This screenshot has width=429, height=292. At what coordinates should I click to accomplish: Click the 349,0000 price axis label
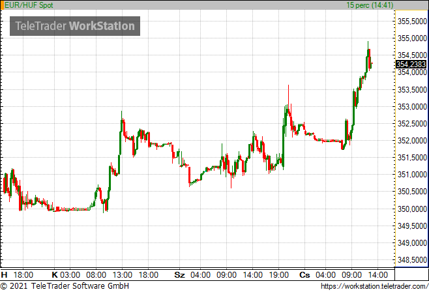(x=412, y=242)
